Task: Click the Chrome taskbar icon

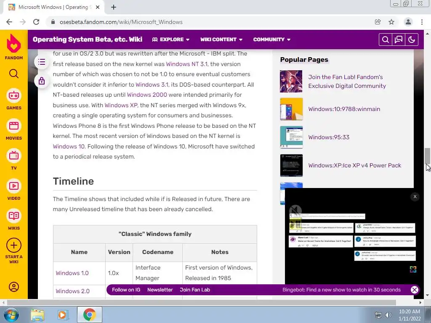Action: (x=90, y=315)
